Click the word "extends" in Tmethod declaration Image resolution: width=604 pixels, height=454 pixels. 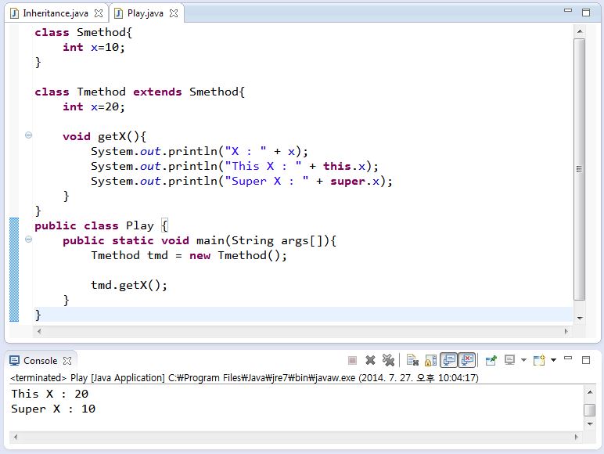pyautogui.click(x=157, y=92)
